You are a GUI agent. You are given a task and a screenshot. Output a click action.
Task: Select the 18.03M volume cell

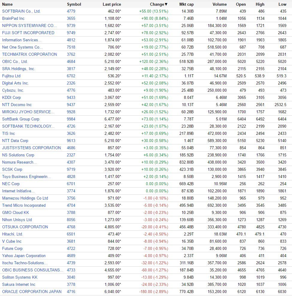[x=220, y=234]
